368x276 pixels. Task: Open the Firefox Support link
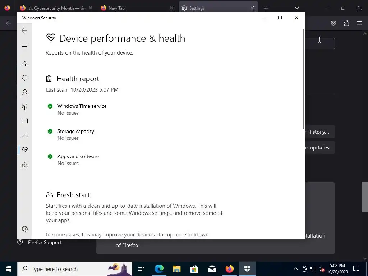(x=40, y=242)
